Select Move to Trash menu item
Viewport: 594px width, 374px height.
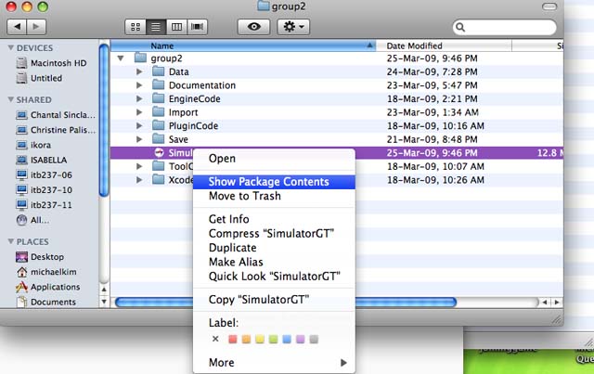245,196
